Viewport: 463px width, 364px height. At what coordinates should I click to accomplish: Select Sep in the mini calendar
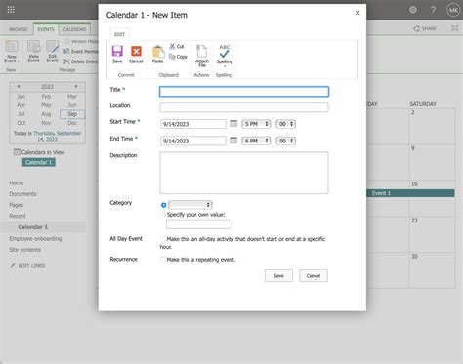point(72,114)
